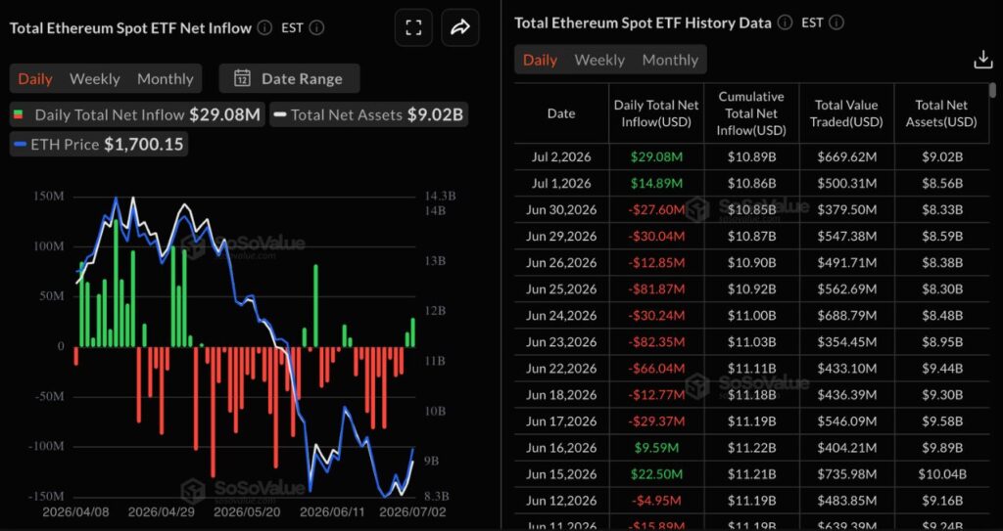Screen dimensions: 1003x531
Task: Select the Jun 29,2026 row date
Action: (561, 236)
